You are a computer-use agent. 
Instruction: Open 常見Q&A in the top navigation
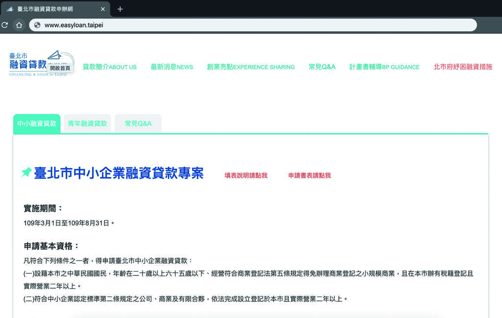[322, 67]
